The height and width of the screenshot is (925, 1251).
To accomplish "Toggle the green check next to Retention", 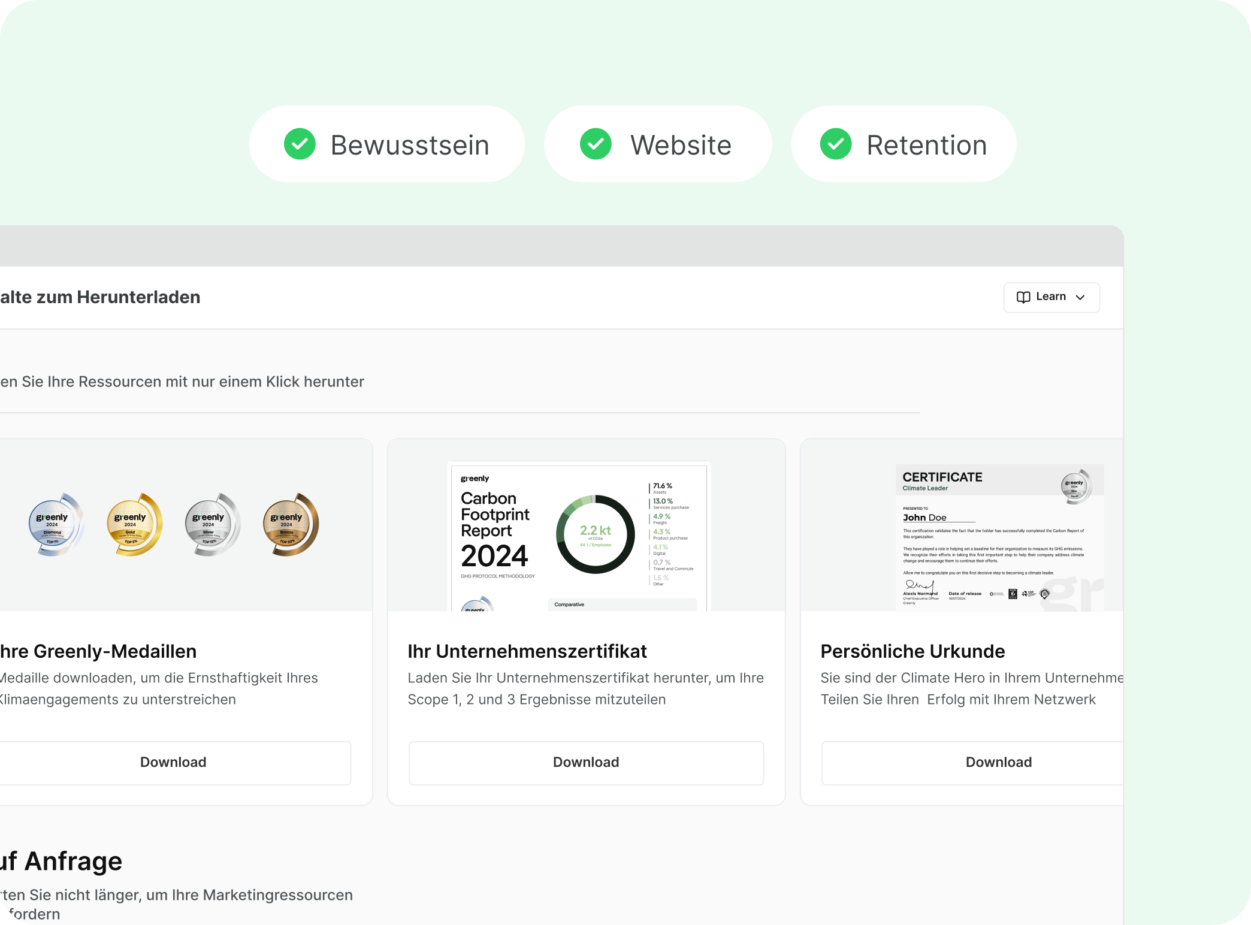I will (835, 144).
